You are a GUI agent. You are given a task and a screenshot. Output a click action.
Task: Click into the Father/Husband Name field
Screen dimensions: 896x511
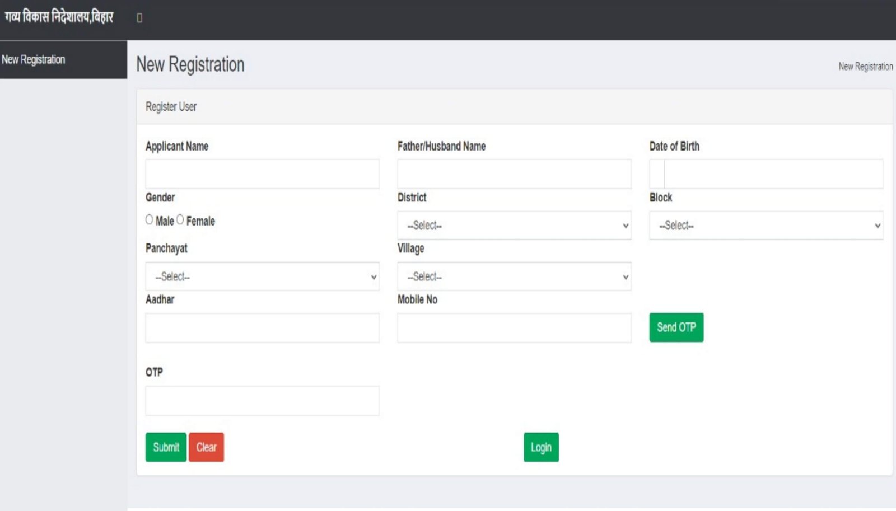[x=514, y=174]
